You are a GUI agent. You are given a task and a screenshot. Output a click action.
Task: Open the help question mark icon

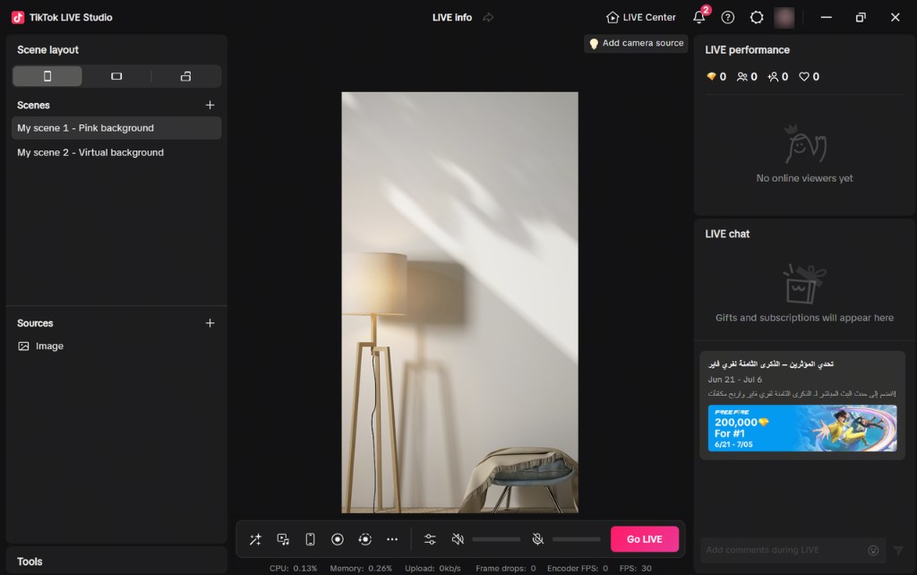728,17
